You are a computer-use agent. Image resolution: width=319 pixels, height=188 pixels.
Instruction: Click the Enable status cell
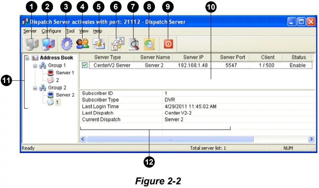[x=298, y=65]
